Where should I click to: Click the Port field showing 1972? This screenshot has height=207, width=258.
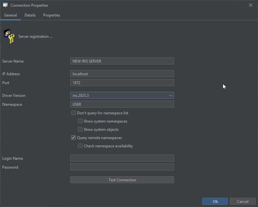(122, 83)
